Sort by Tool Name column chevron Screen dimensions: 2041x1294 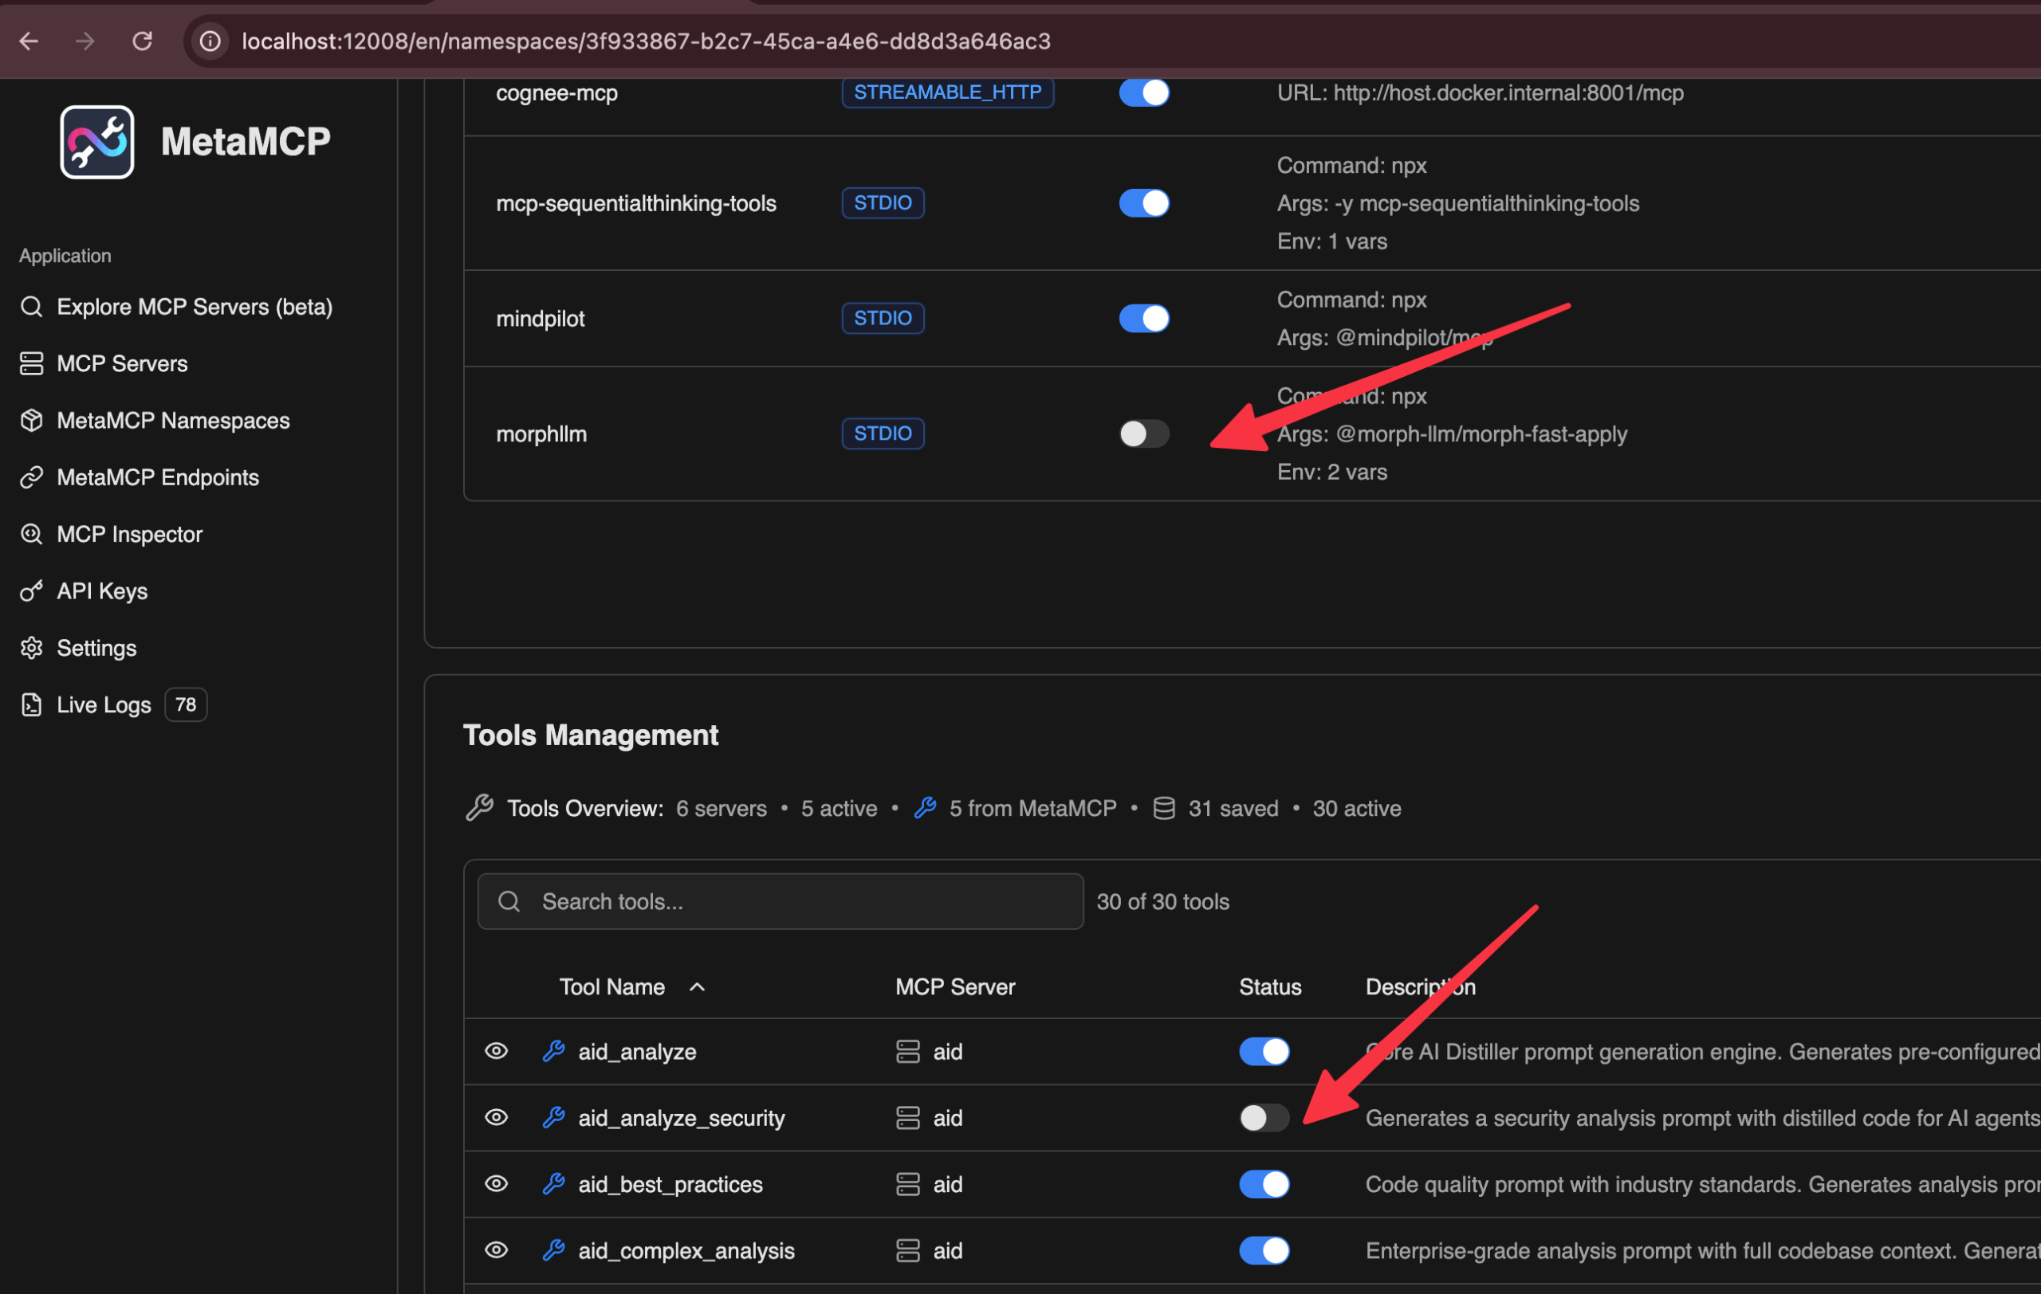[x=697, y=986]
